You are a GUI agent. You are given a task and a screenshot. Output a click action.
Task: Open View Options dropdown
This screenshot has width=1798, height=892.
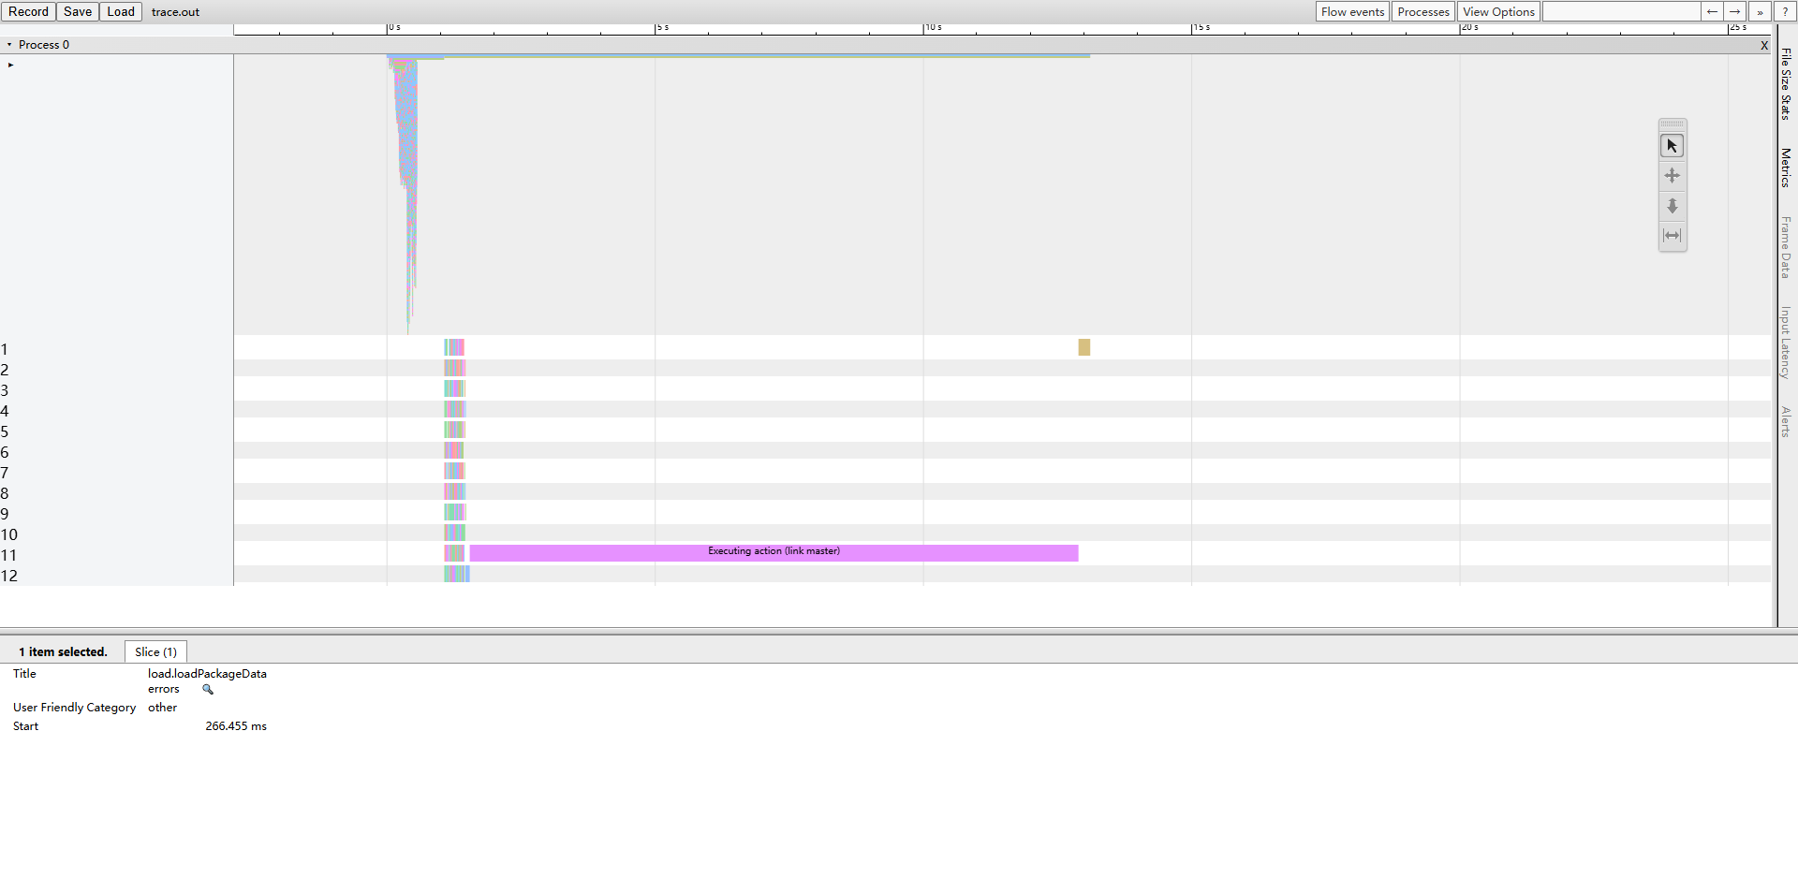1498,11
